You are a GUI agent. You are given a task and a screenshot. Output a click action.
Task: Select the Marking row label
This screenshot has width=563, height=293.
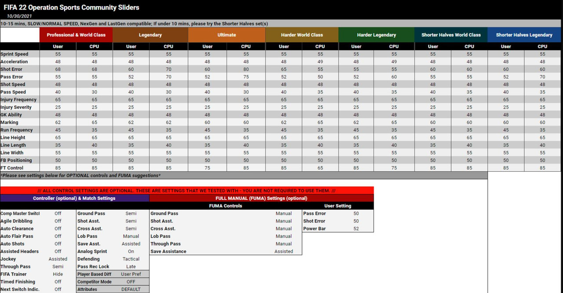click(9, 123)
